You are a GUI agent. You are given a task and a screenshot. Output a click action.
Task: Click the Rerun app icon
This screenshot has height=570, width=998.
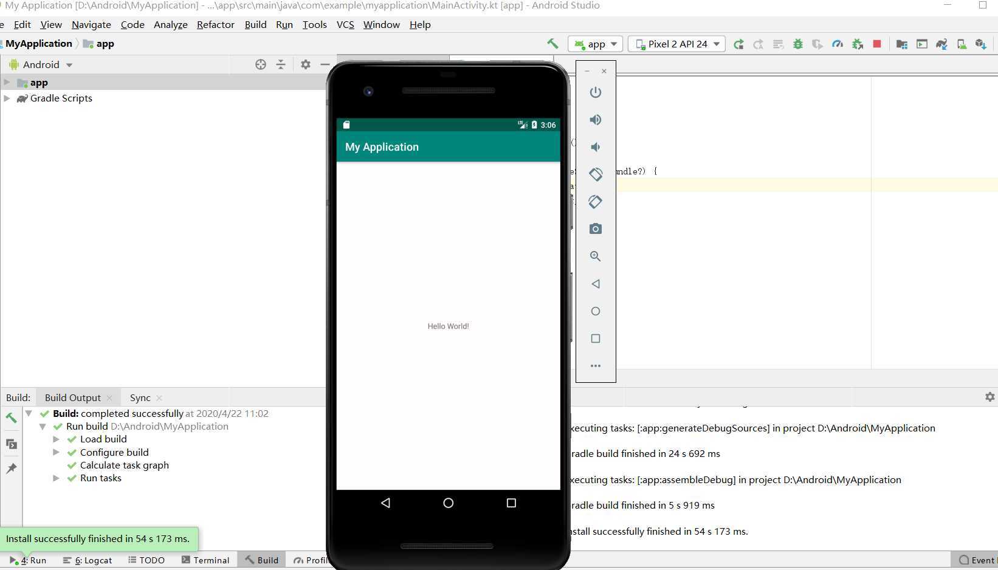point(738,44)
